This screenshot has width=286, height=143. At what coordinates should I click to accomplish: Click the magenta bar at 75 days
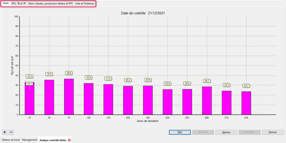[x=69, y=96]
